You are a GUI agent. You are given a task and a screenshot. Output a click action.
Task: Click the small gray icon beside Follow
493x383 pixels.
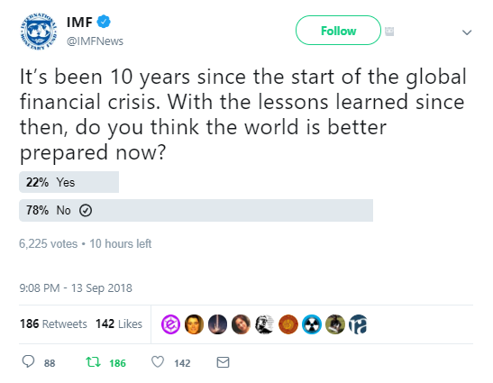tap(389, 32)
